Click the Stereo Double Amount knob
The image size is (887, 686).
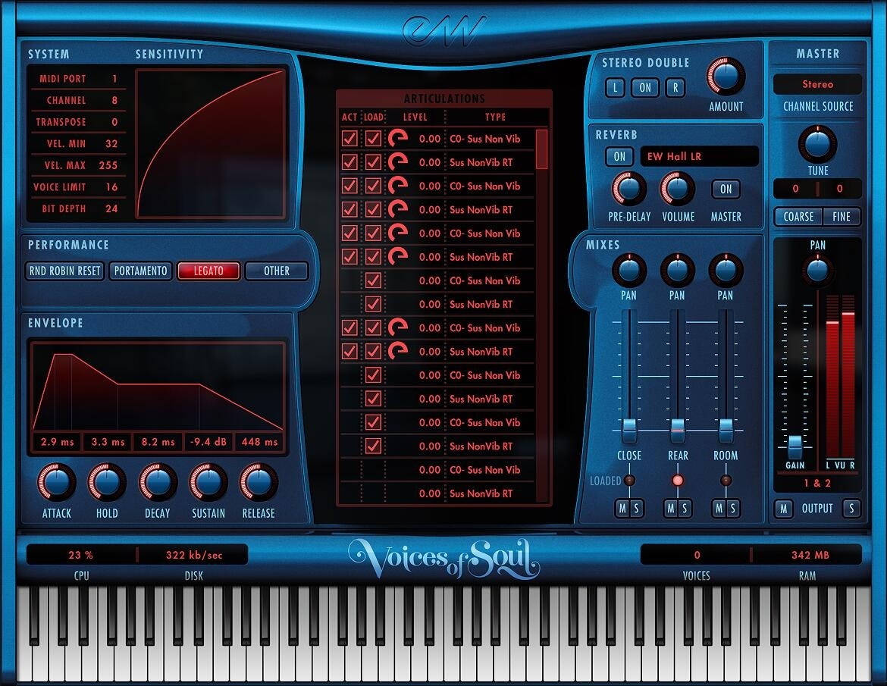(726, 76)
